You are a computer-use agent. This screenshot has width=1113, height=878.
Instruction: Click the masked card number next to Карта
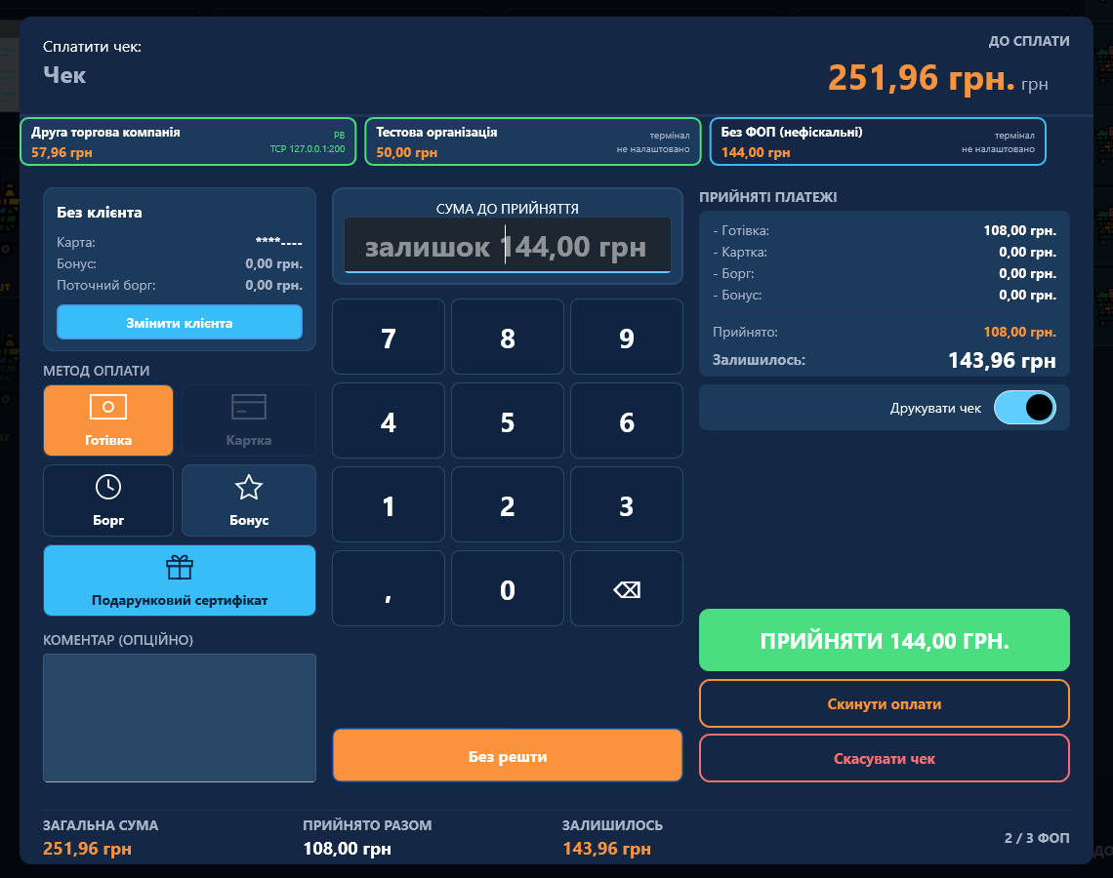coord(279,242)
